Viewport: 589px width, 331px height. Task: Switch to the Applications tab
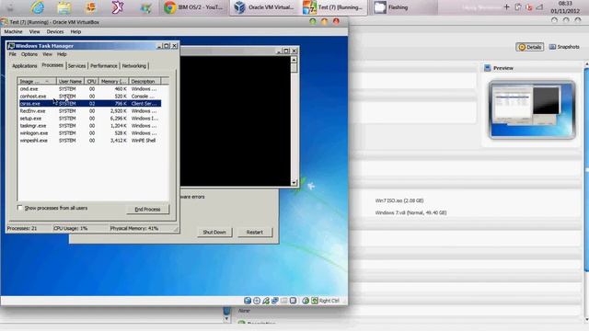coord(25,66)
